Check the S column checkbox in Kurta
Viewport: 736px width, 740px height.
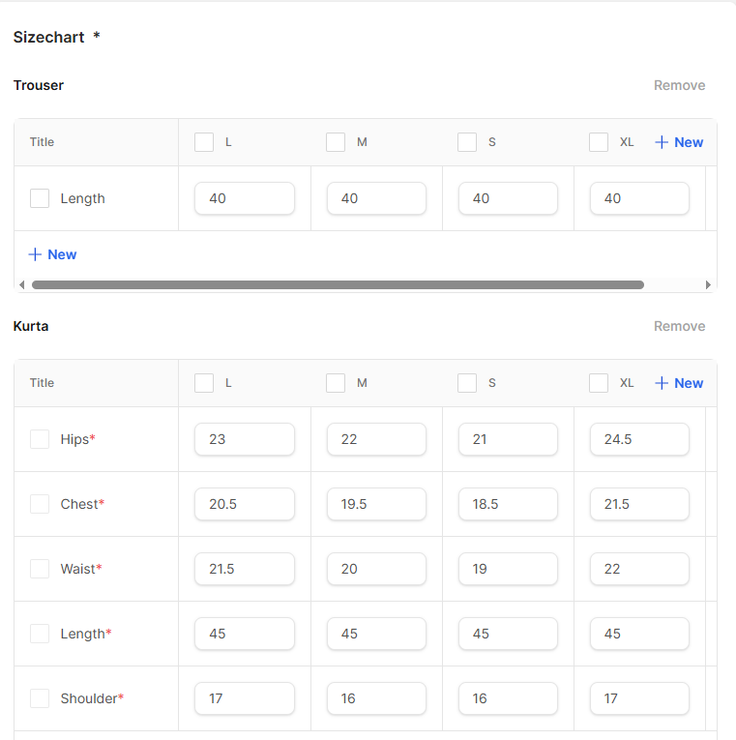467,383
